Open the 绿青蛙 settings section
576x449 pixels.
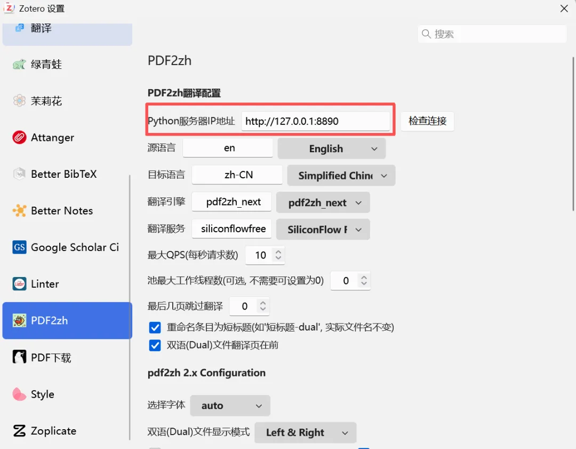pos(67,65)
